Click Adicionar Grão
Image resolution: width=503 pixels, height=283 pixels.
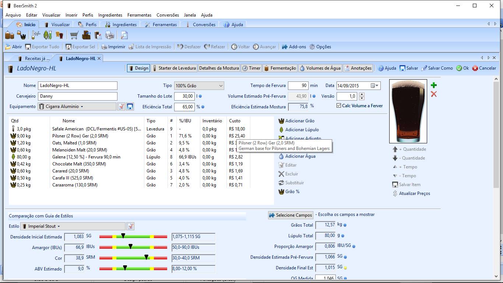[x=296, y=121]
